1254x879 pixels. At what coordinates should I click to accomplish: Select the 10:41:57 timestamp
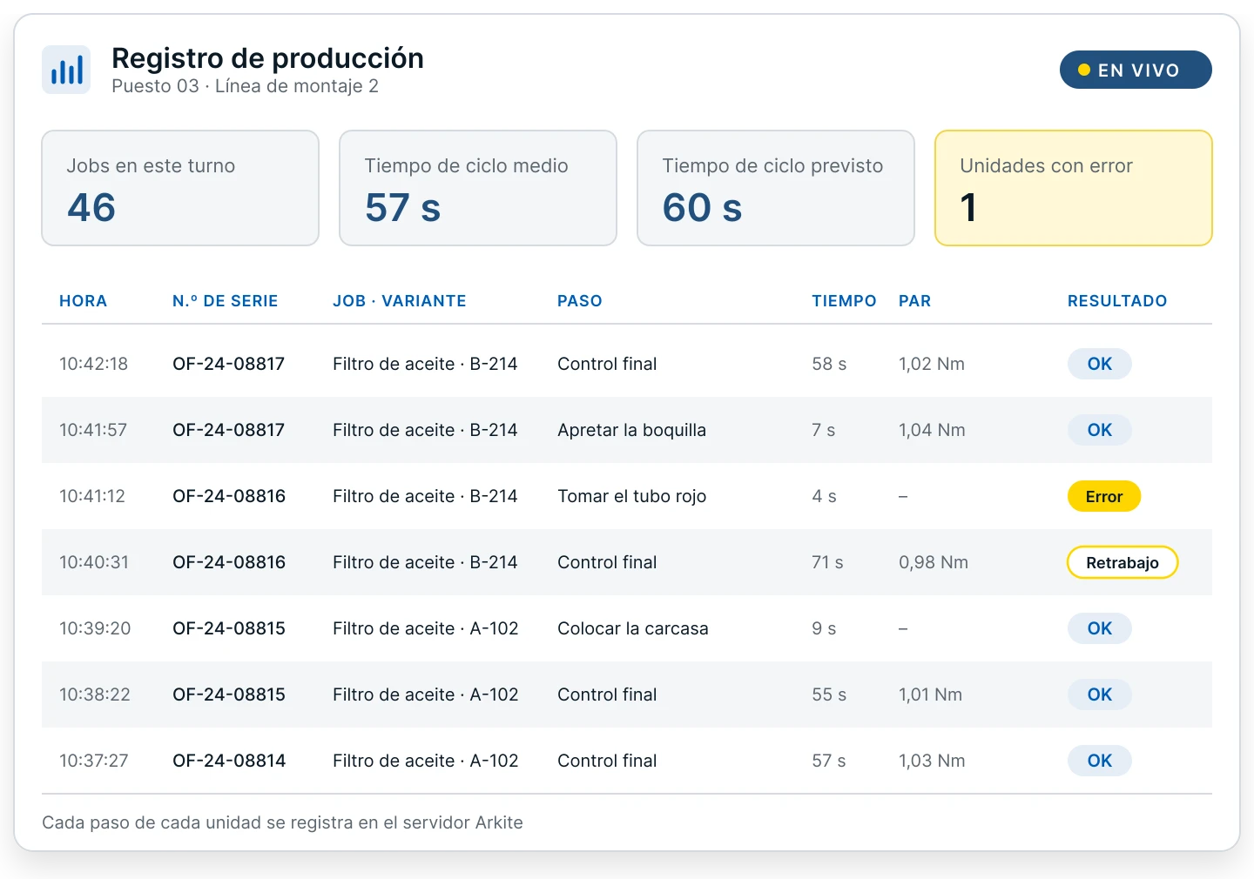(93, 430)
